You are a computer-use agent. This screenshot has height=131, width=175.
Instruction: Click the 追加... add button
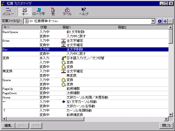click(22, 126)
